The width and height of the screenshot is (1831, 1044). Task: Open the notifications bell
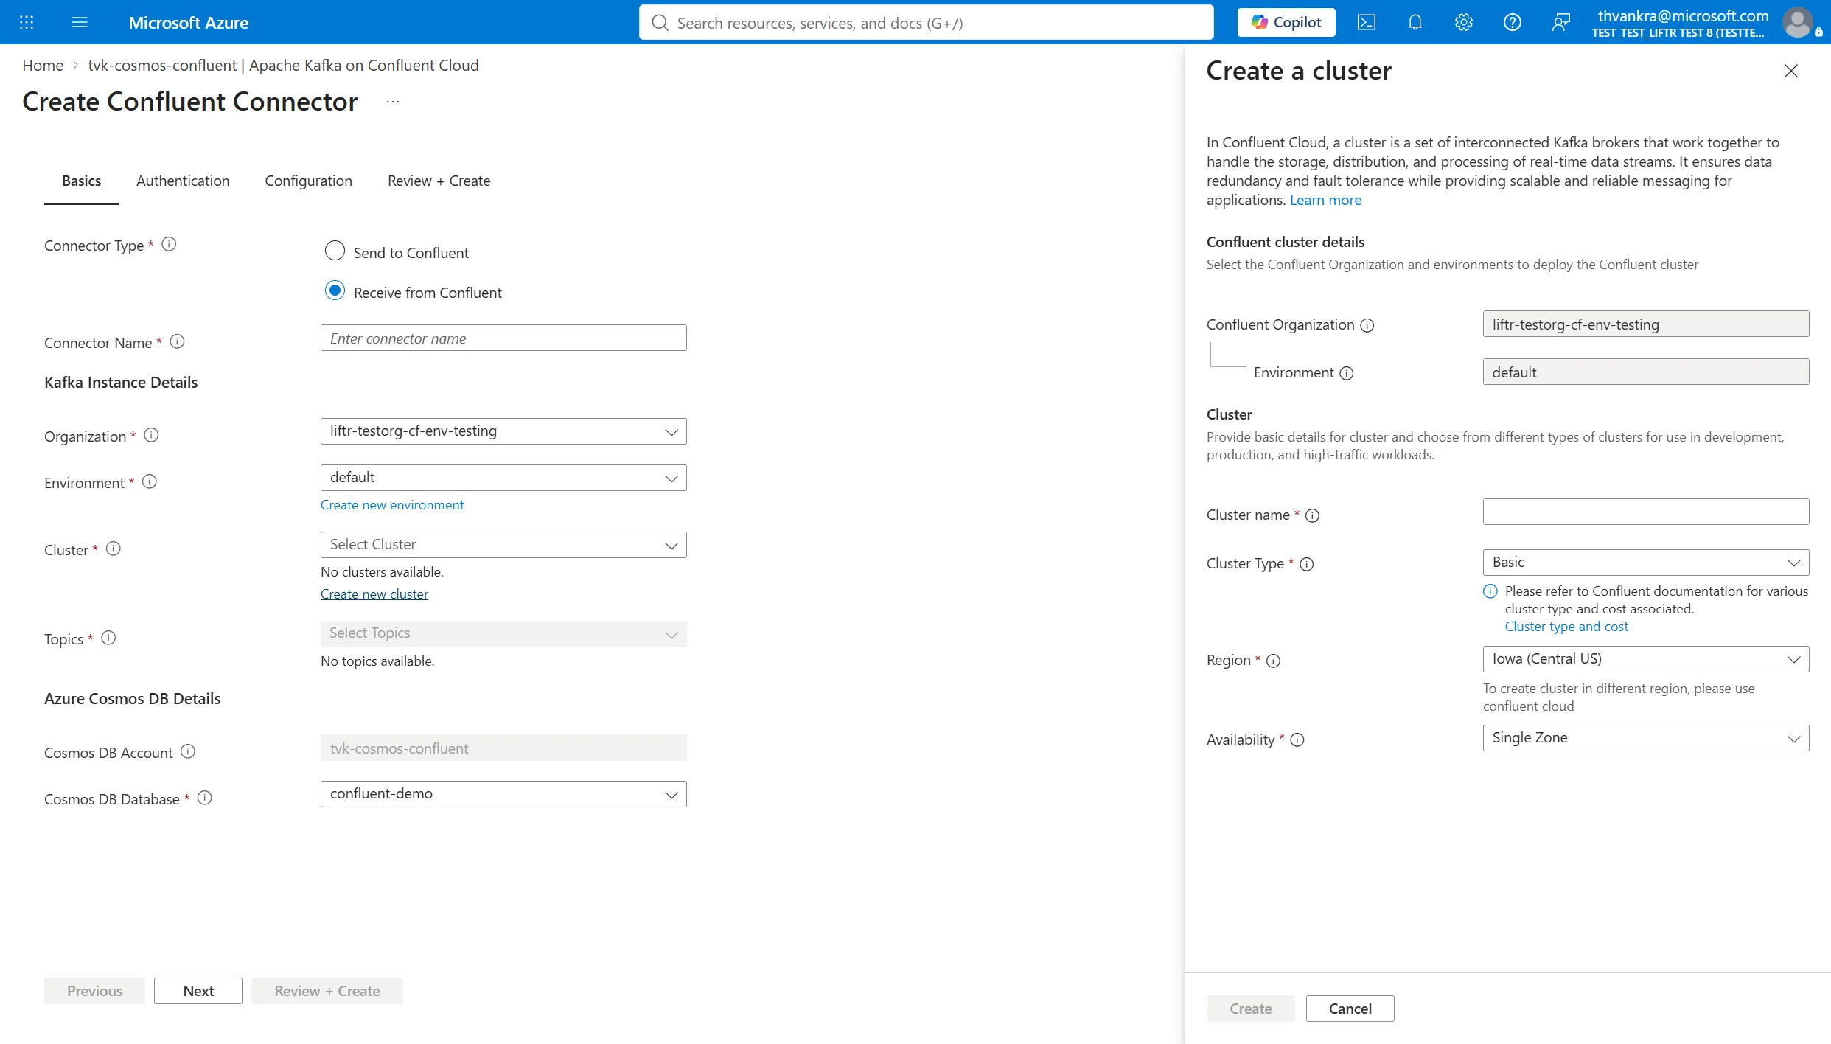click(1415, 22)
